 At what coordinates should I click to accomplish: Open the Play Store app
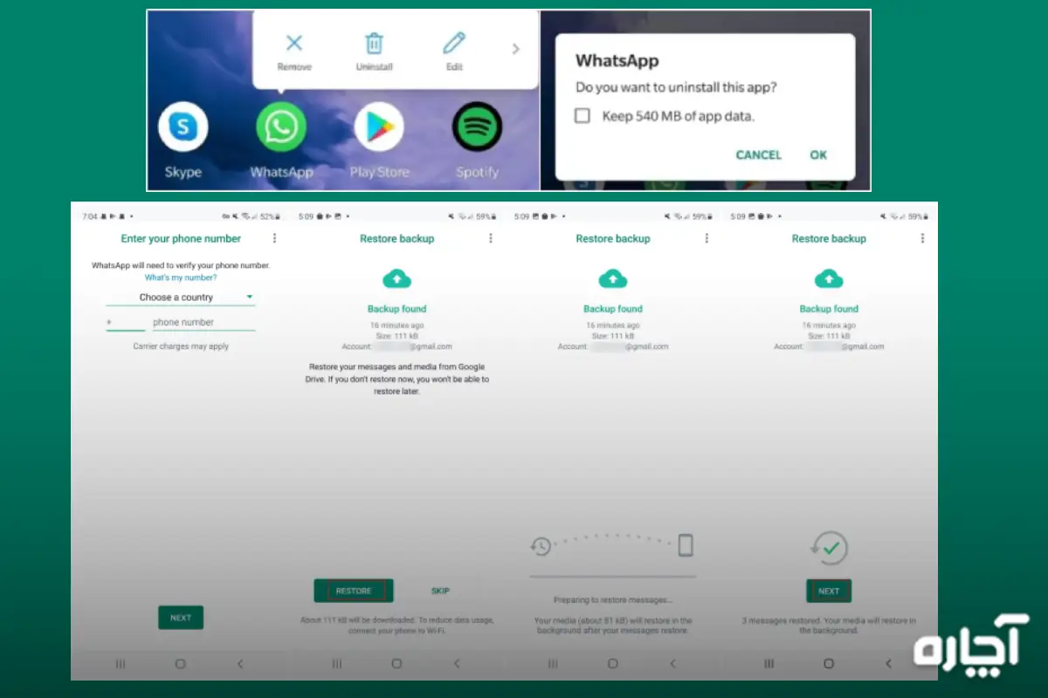point(379,127)
